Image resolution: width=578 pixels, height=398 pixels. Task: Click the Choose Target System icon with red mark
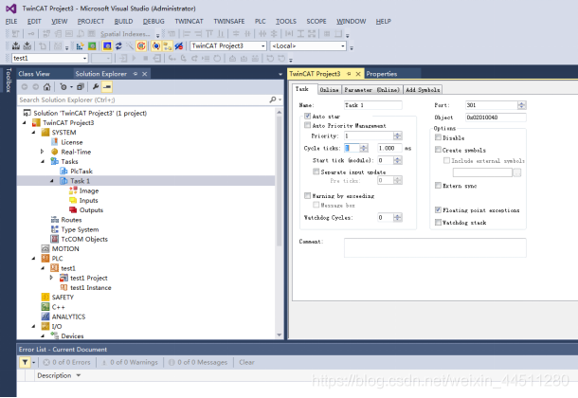179,46
